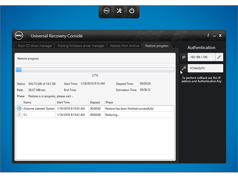Click the Start Time value 1/18/2016 9:15 AM
Image resolution: width=238 pixels, height=178 pixels.
93,83
